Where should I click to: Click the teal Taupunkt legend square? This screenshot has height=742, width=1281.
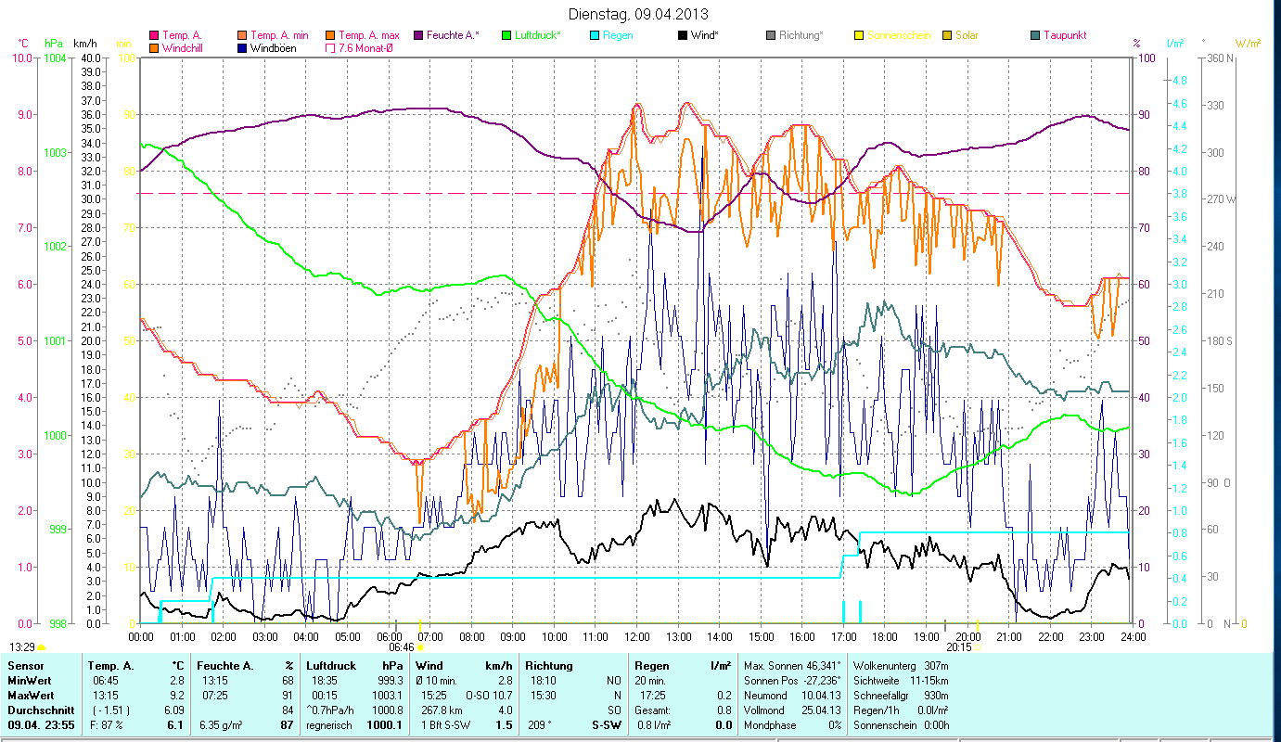(x=1035, y=36)
